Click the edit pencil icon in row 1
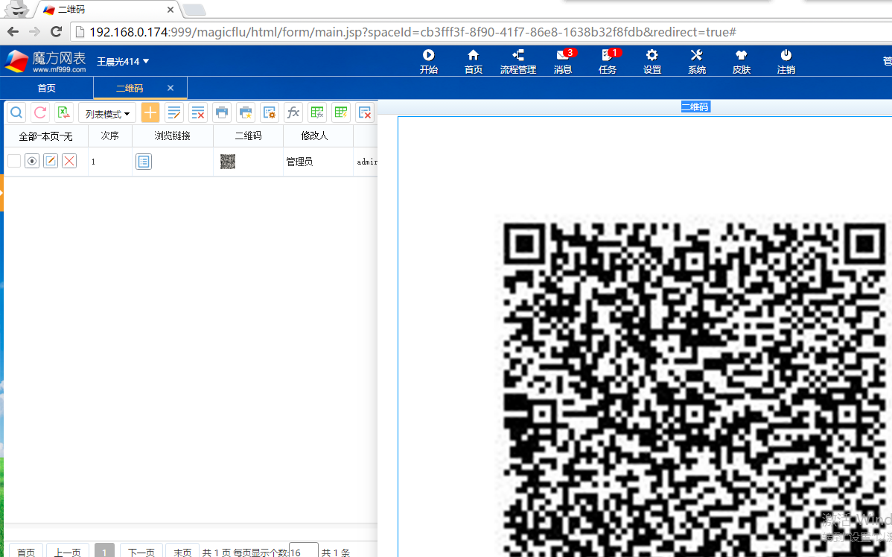 tap(51, 161)
